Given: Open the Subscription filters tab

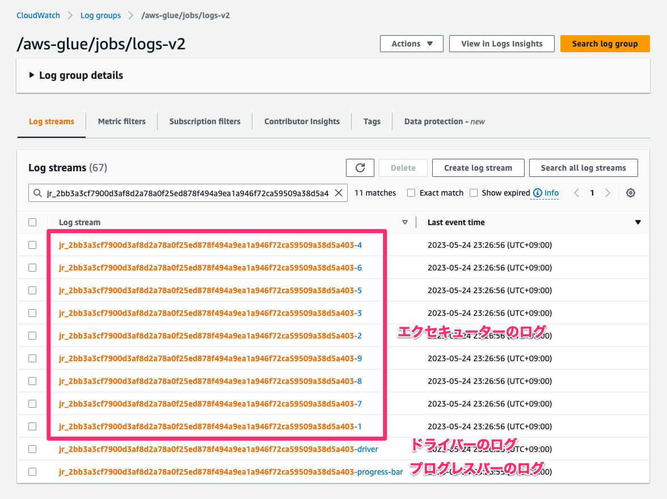Looking at the screenshot, I should pos(205,121).
